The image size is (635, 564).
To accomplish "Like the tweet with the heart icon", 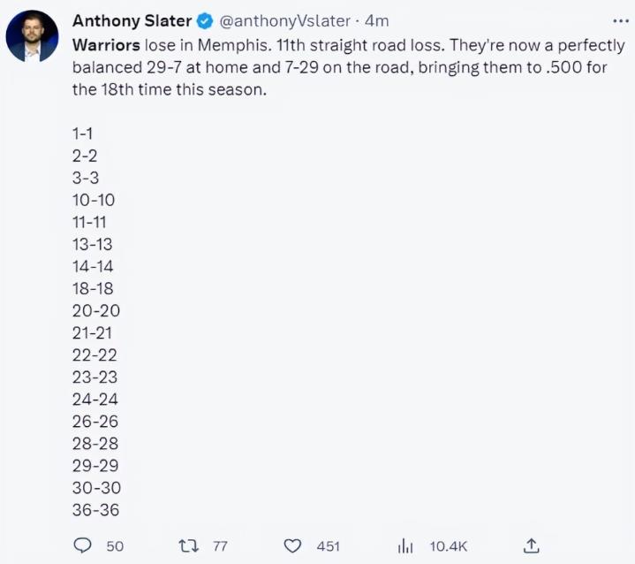I will (293, 545).
